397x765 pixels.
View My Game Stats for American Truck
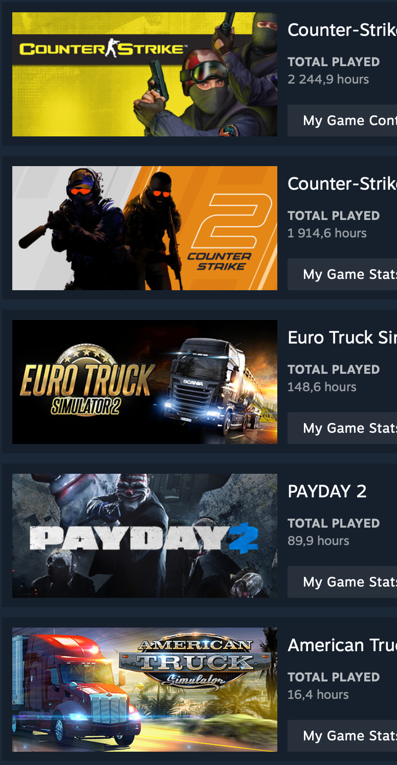[x=342, y=736]
